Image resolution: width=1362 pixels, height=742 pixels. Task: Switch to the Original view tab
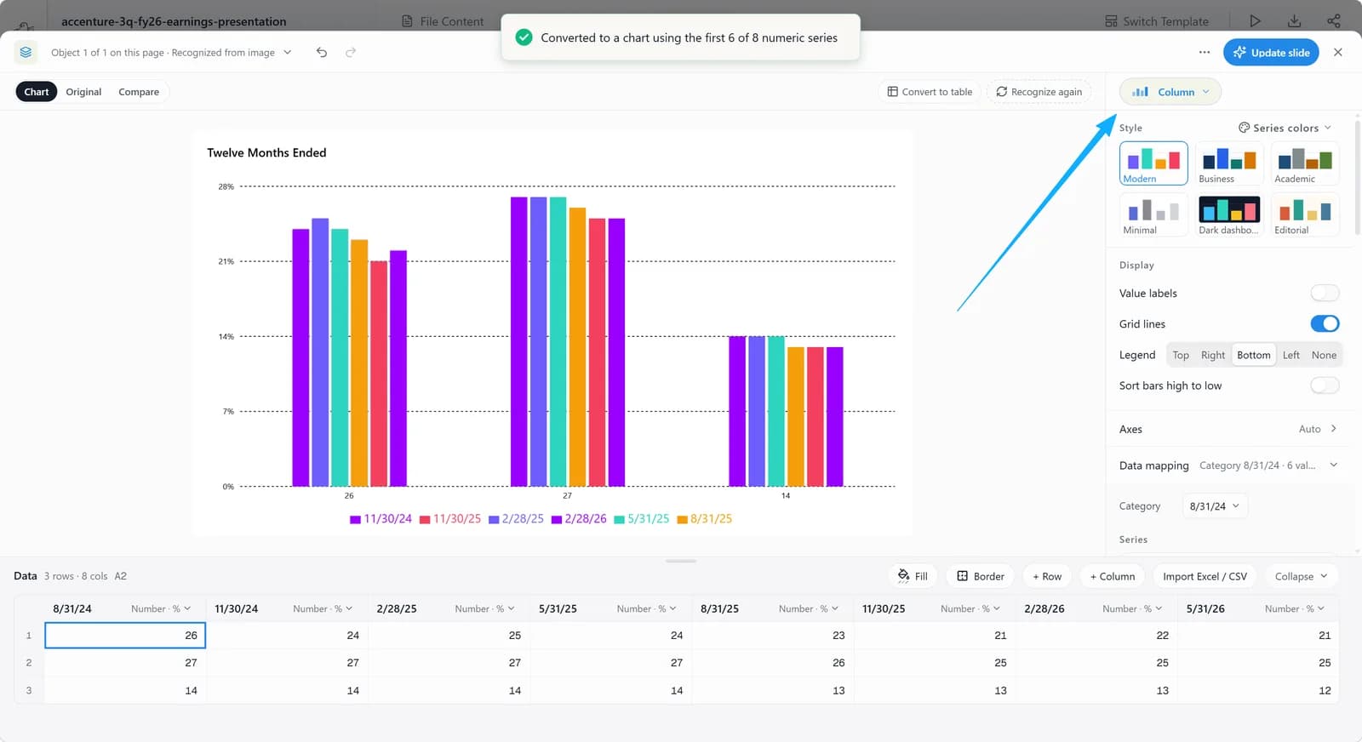point(83,92)
